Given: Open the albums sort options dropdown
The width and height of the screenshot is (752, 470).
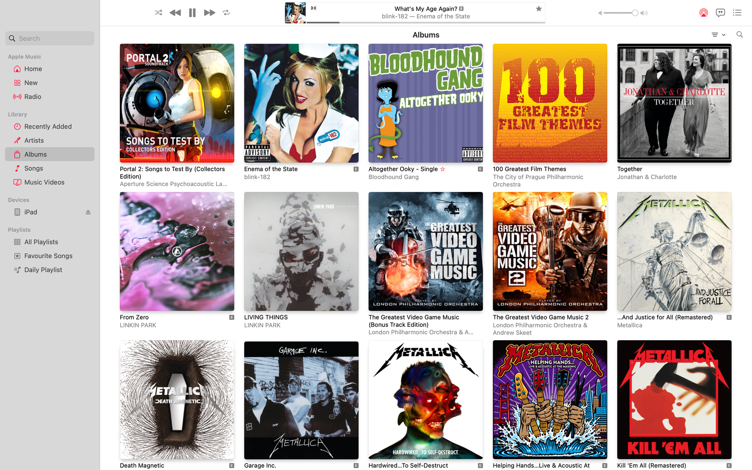Looking at the screenshot, I should [719, 35].
